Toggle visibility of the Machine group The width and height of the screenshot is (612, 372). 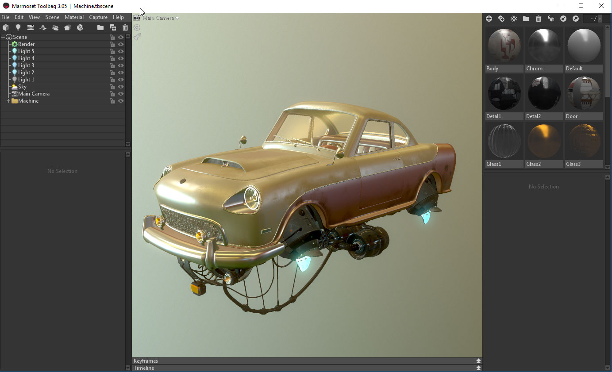[120, 100]
